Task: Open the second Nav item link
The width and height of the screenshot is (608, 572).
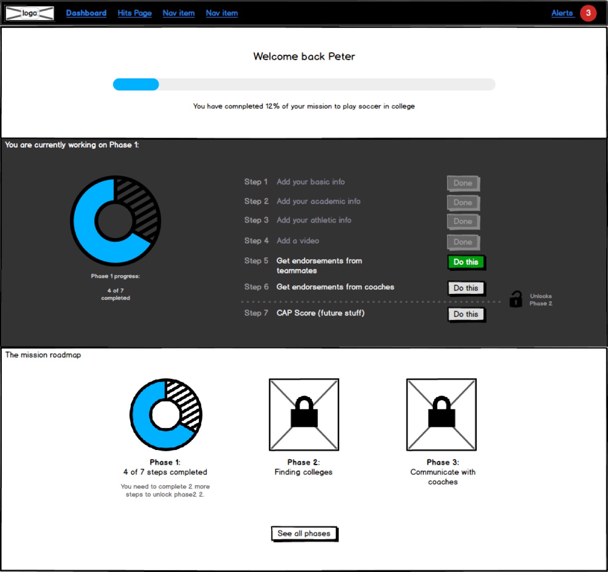Action: (x=221, y=13)
